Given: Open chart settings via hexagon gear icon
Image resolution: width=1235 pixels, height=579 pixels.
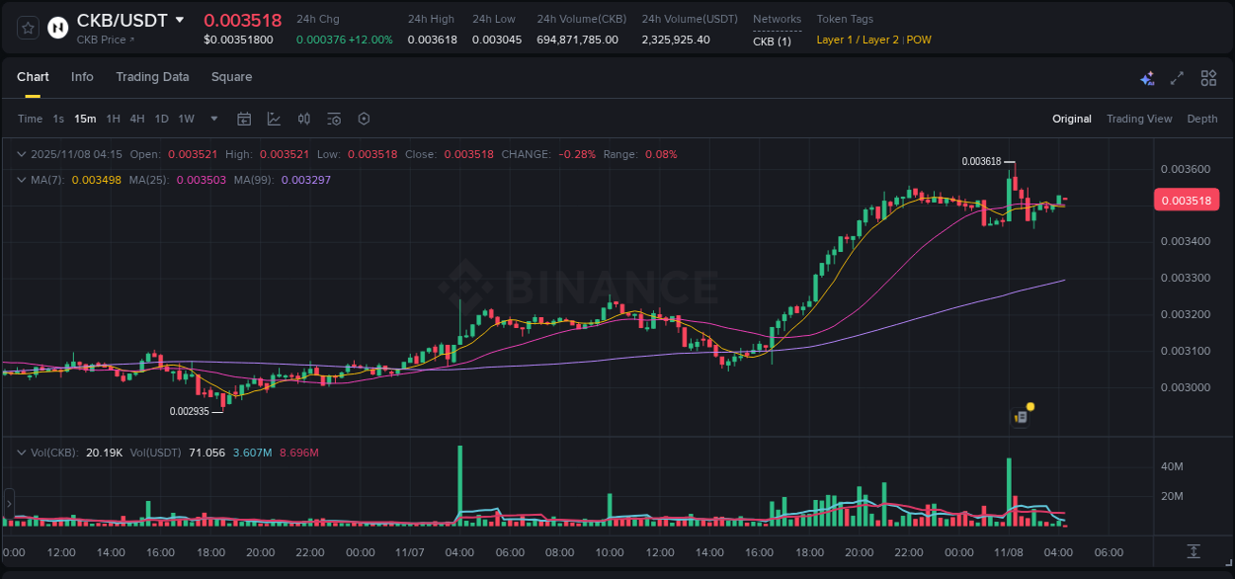Looking at the screenshot, I should pos(364,118).
